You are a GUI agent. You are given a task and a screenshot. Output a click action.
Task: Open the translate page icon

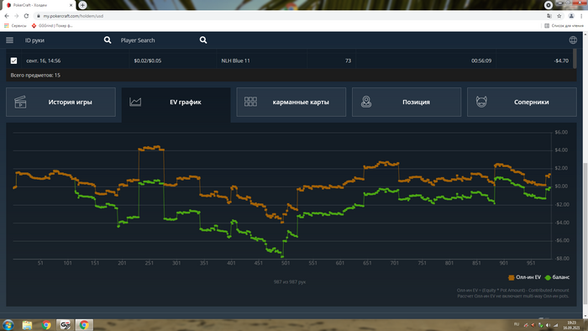549,16
